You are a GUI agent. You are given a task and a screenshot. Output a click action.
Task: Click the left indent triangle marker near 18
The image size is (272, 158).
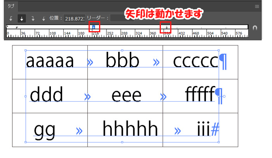click(17, 28)
